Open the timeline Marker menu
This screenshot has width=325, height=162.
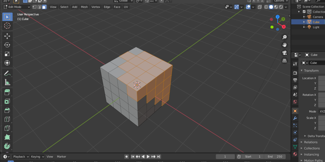click(x=61, y=157)
